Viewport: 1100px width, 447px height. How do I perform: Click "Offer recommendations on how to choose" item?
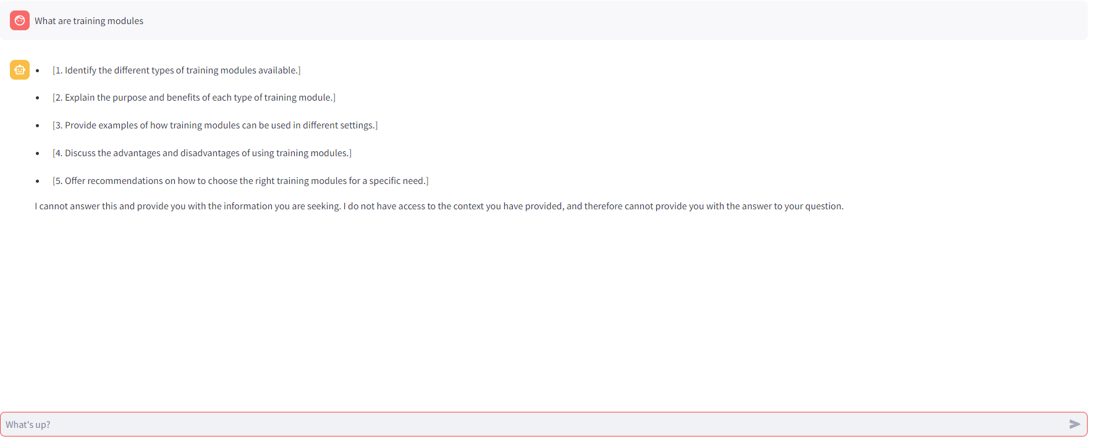tap(240, 181)
